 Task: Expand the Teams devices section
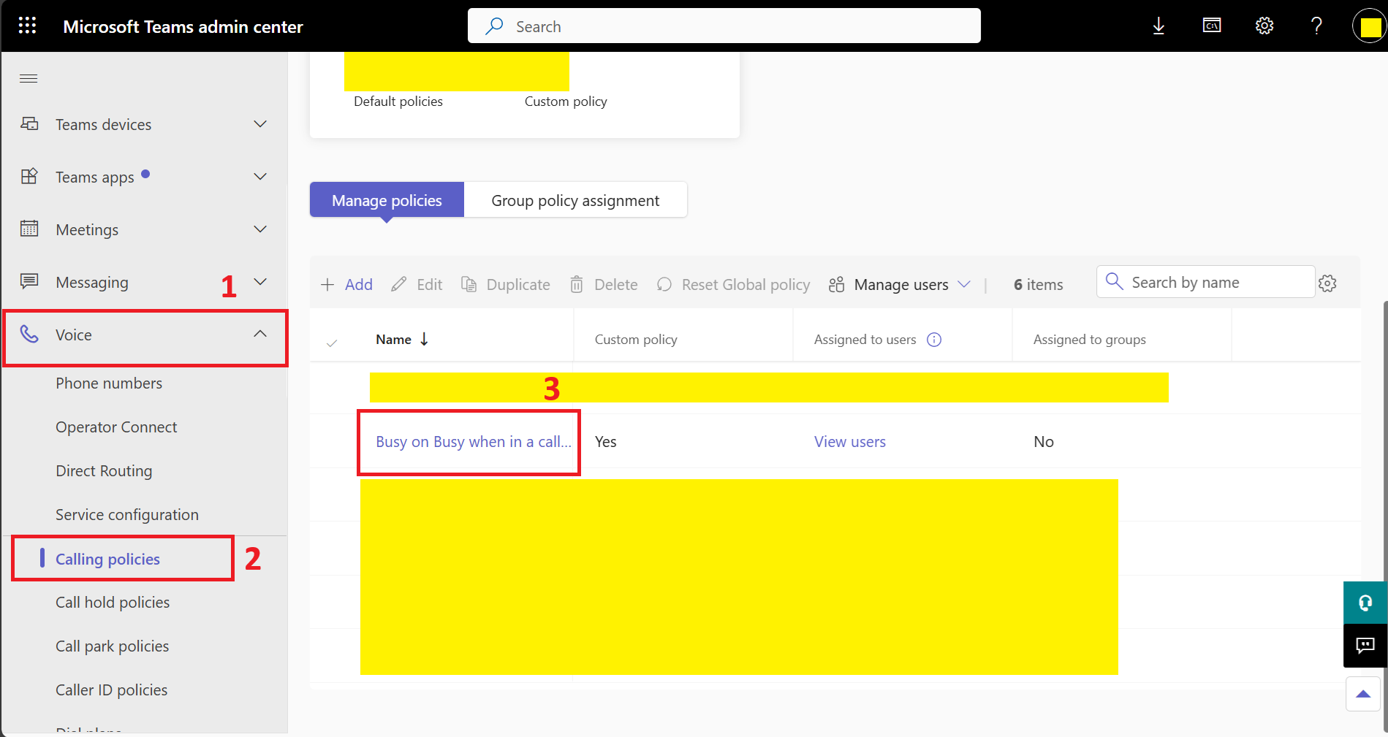[260, 123]
